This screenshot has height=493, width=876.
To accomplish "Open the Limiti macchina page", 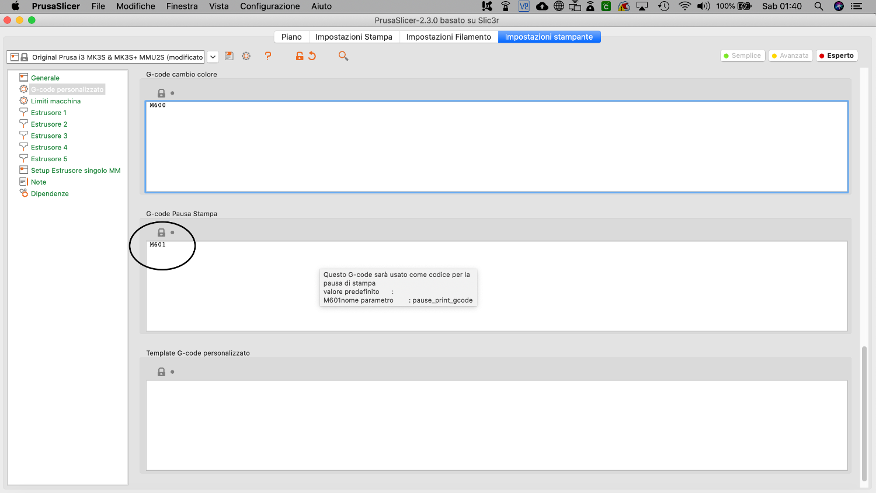I will coord(55,101).
